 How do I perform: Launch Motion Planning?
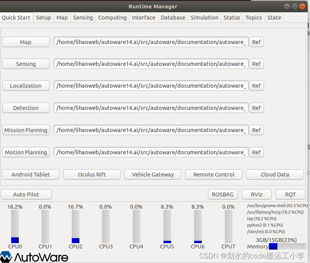[26, 152]
